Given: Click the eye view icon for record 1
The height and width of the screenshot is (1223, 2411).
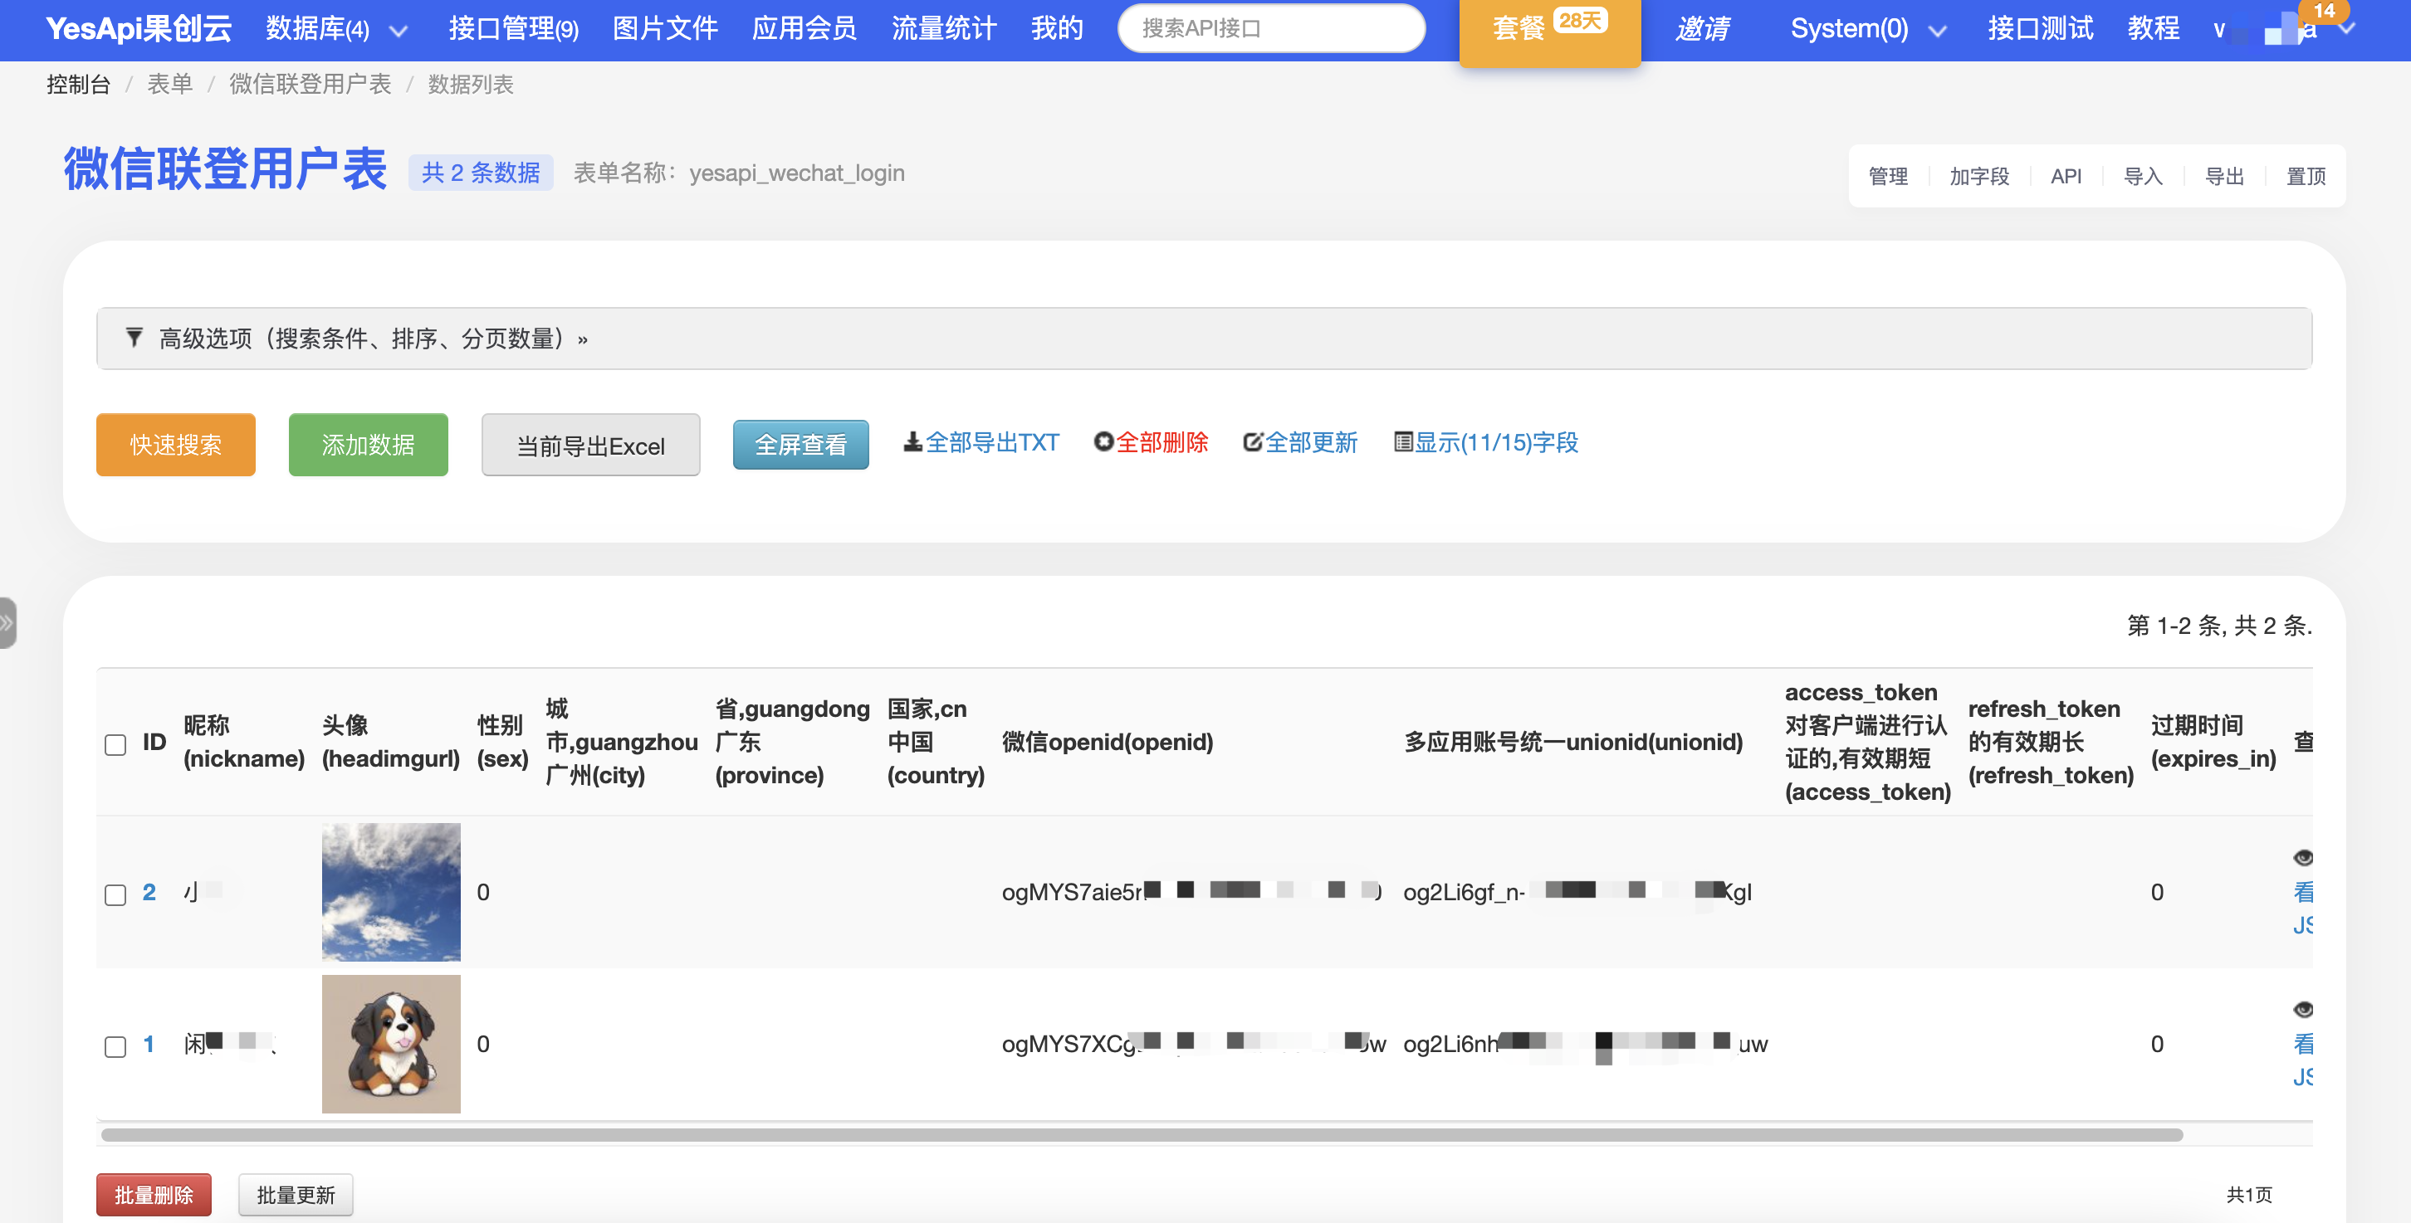Looking at the screenshot, I should [x=2302, y=1009].
